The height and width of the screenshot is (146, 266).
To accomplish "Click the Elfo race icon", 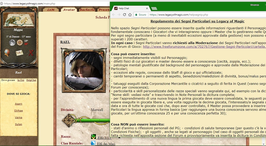I will pos(93,137).
